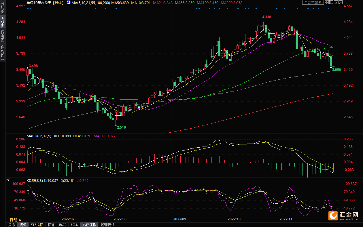Click the VIP指标 button
Image resolution: width=363 pixels, height=227 pixels.
[x=37, y=225]
